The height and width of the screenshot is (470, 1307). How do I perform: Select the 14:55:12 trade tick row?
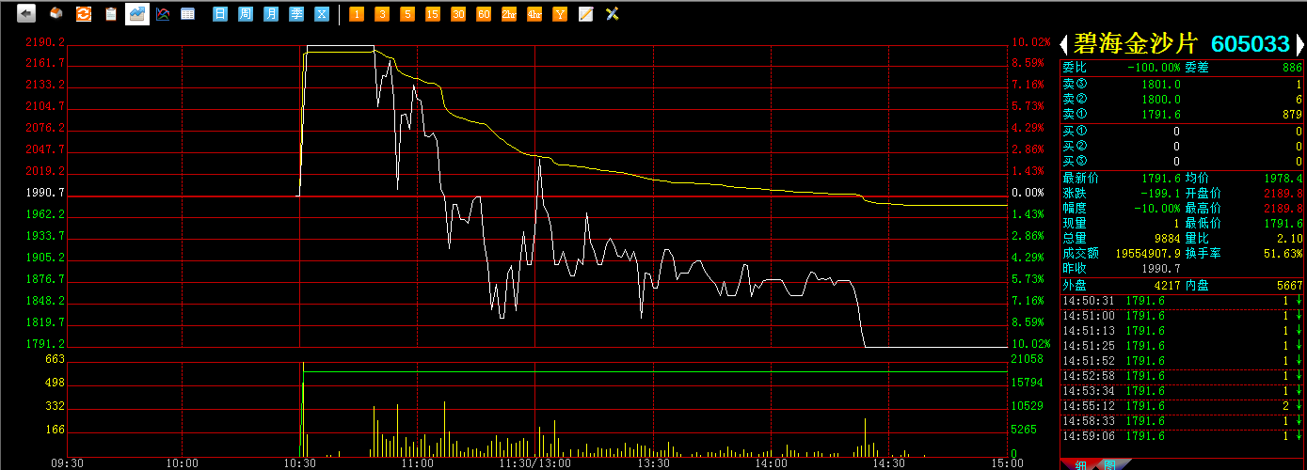(x=1183, y=406)
